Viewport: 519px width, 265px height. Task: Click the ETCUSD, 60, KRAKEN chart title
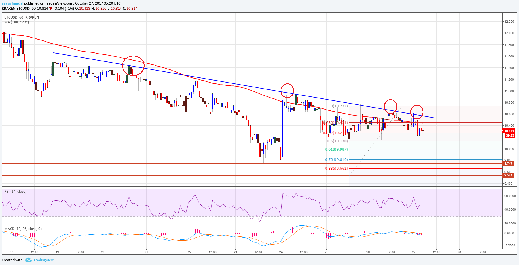(x=22, y=17)
